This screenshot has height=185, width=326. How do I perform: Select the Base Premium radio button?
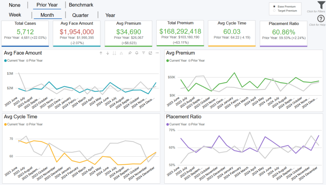pyautogui.click(x=274, y=7)
